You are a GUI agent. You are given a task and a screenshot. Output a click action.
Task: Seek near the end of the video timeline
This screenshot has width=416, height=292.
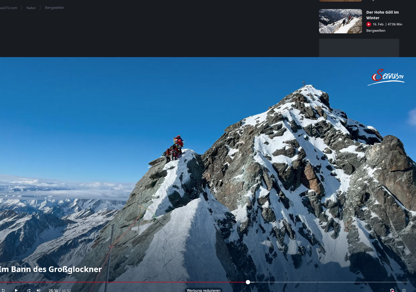[401, 282]
